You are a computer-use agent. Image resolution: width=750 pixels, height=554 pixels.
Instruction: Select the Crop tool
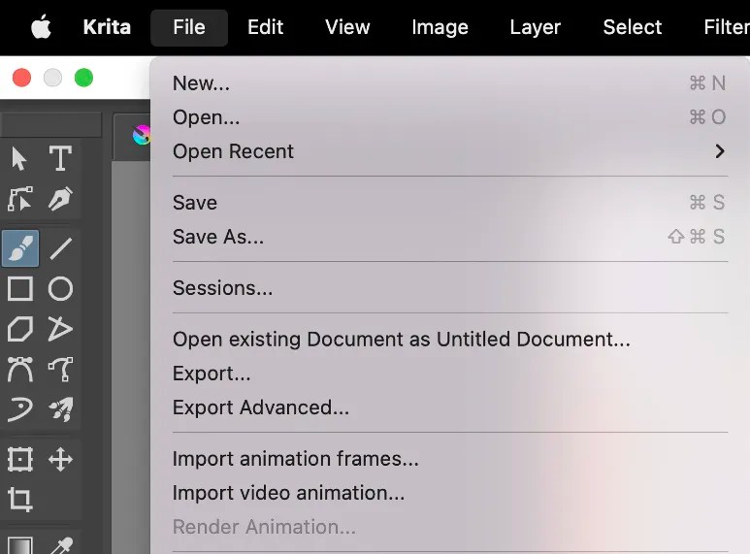[x=20, y=500]
